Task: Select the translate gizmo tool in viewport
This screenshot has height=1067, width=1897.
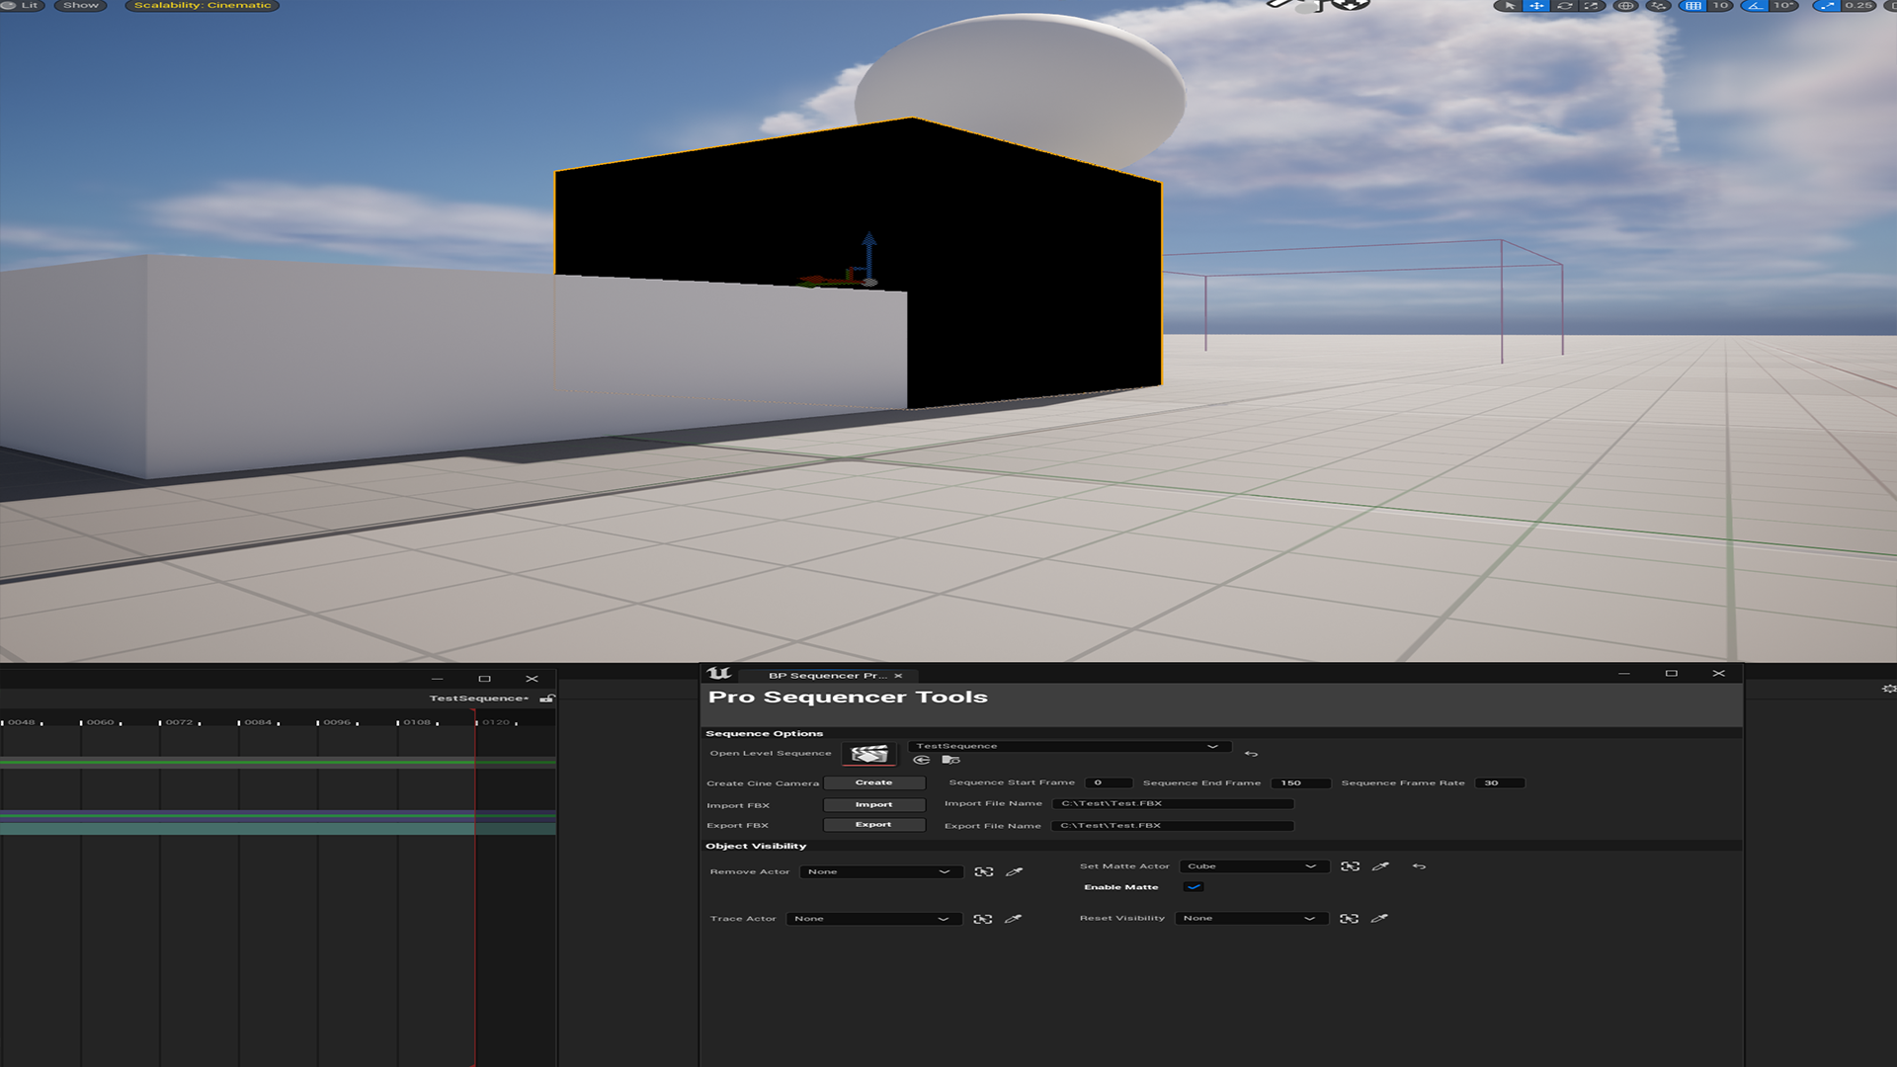Action: click(x=1536, y=6)
